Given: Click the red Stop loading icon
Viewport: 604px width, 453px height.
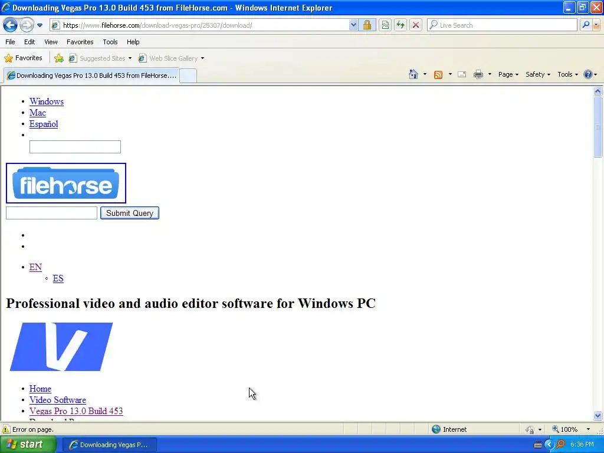Looking at the screenshot, I should pyautogui.click(x=416, y=25).
